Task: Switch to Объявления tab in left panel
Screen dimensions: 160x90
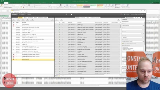Action: click(30, 17)
